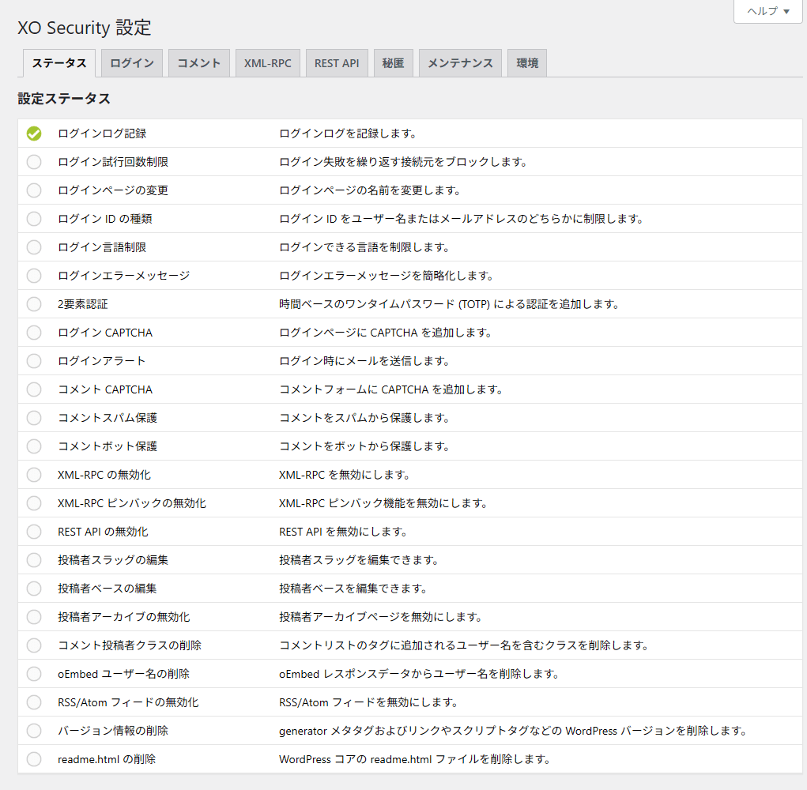Screen dimensions: 807x790
Task: Click the ログイン CAPTCHA label
Action: pyautogui.click(x=105, y=333)
